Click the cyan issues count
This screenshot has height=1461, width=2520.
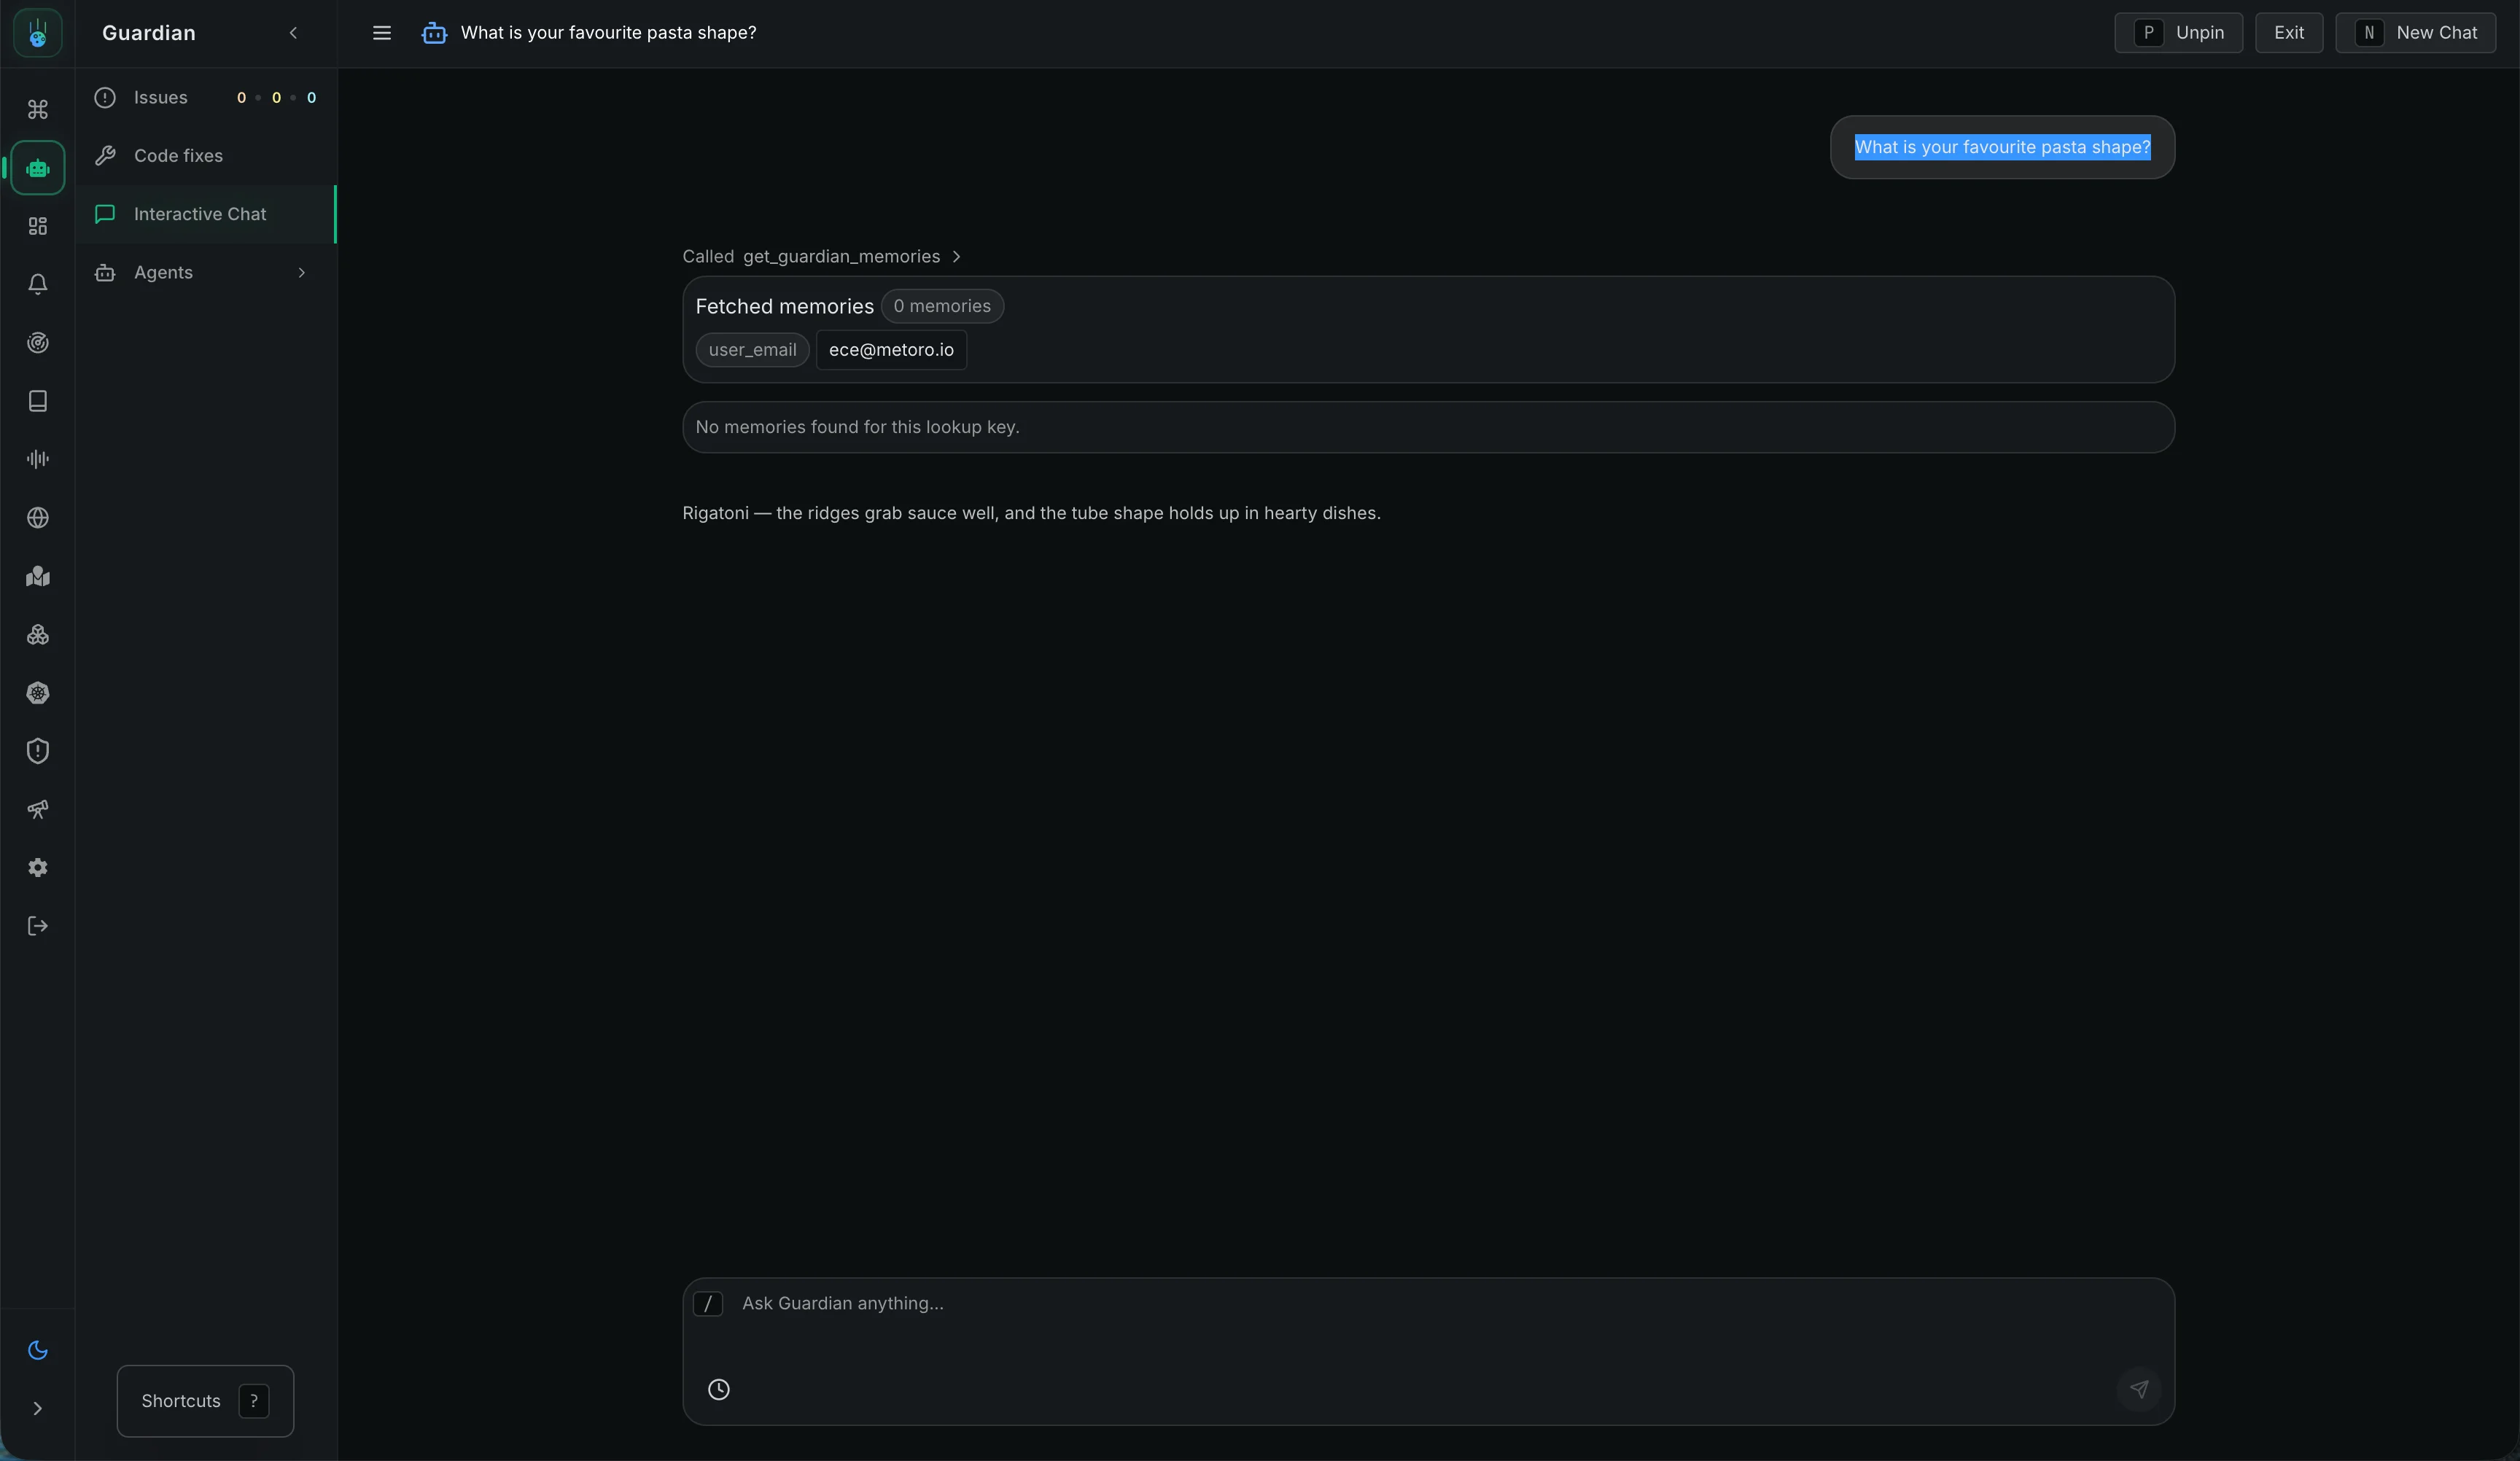pyautogui.click(x=311, y=98)
